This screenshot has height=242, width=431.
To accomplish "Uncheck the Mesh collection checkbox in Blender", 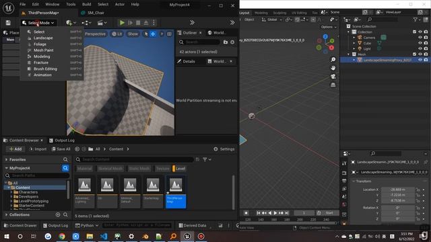I will (414, 54).
